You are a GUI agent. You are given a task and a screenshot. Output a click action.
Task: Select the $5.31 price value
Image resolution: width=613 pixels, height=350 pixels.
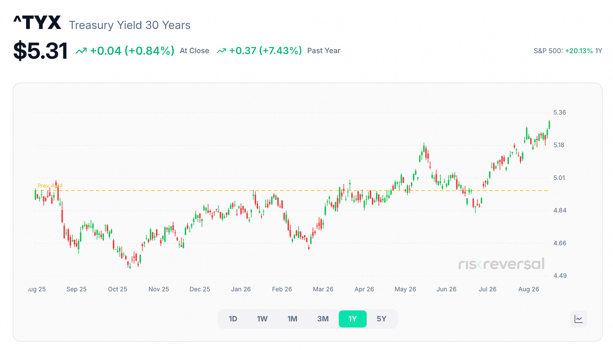click(40, 51)
